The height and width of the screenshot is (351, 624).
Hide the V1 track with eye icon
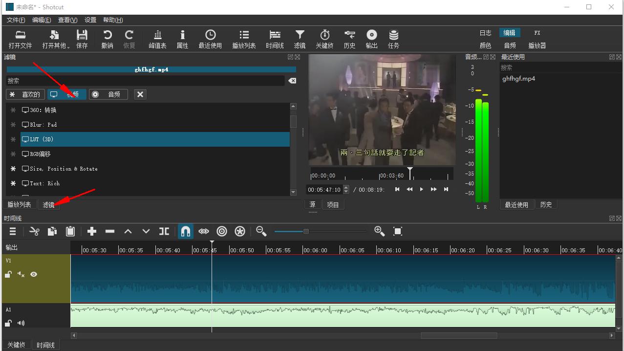click(34, 274)
